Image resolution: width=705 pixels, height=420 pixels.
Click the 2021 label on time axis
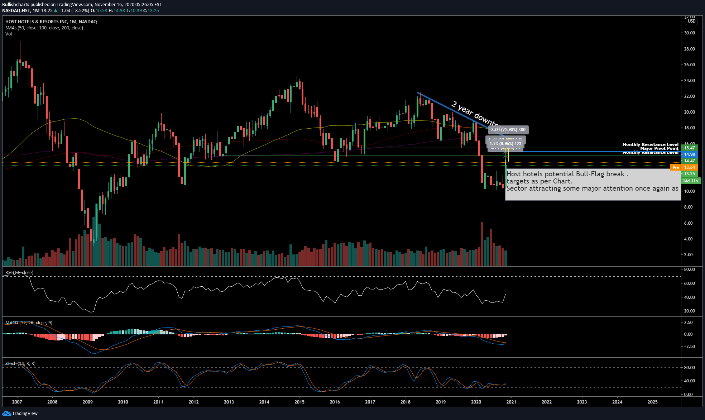(511, 402)
